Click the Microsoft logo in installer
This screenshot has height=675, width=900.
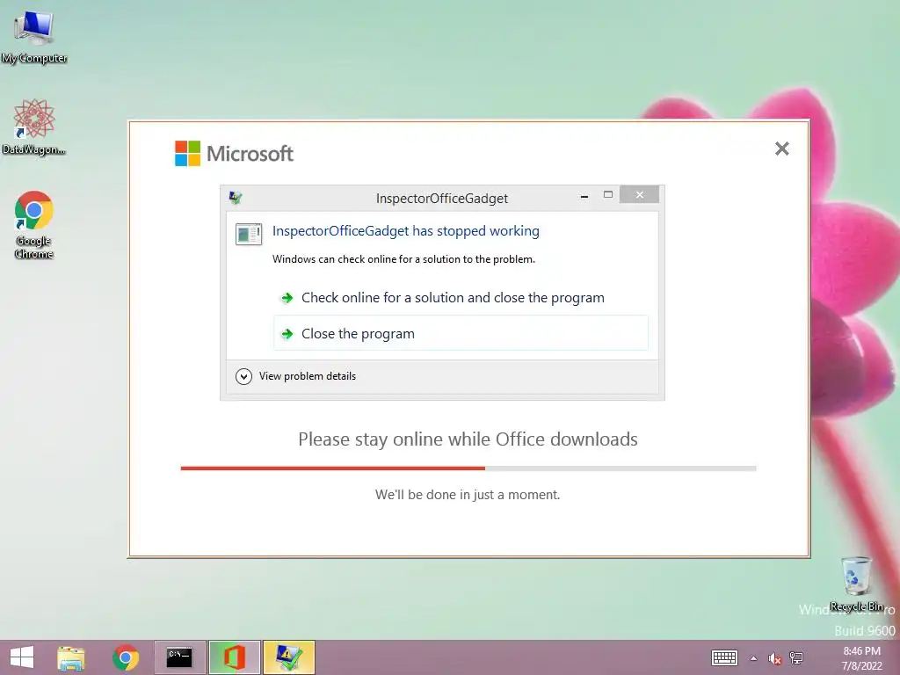click(x=234, y=153)
